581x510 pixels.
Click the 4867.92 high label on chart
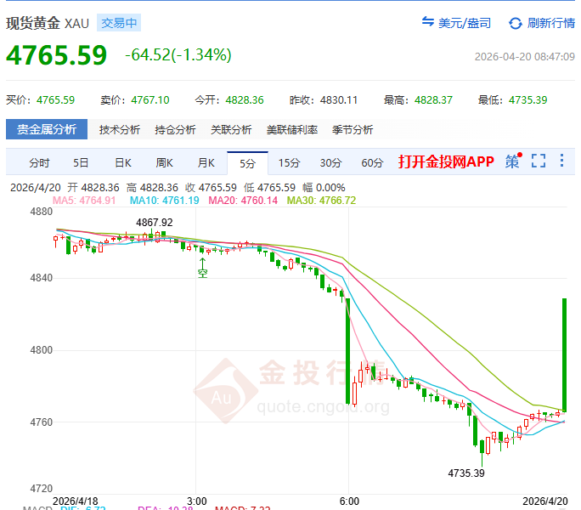[x=154, y=223]
